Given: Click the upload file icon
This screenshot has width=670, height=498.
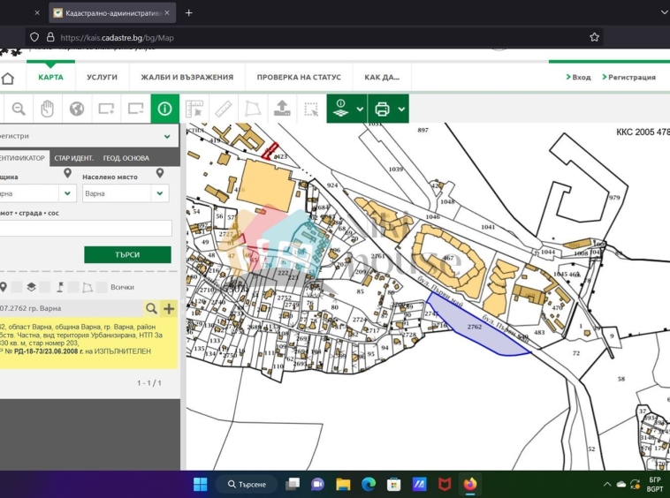Looking at the screenshot, I should tap(282, 109).
